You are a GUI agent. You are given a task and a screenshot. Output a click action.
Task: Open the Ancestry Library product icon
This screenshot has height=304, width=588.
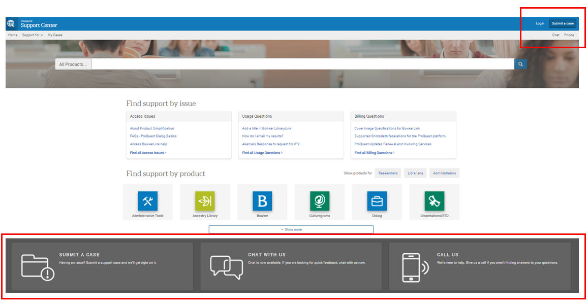coord(205,201)
